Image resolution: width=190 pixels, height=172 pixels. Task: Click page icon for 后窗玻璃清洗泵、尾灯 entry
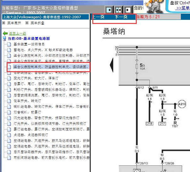[9, 95]
